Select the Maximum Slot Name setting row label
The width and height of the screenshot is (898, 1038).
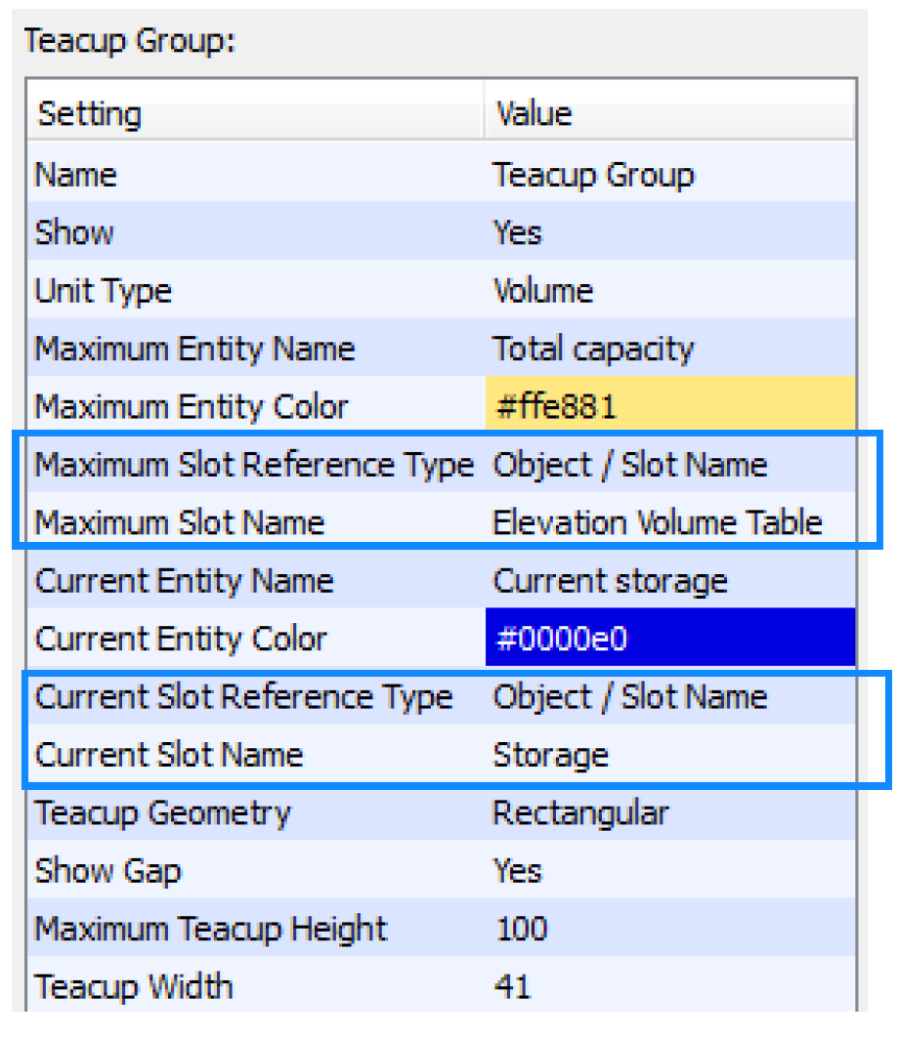click(180, 522)
